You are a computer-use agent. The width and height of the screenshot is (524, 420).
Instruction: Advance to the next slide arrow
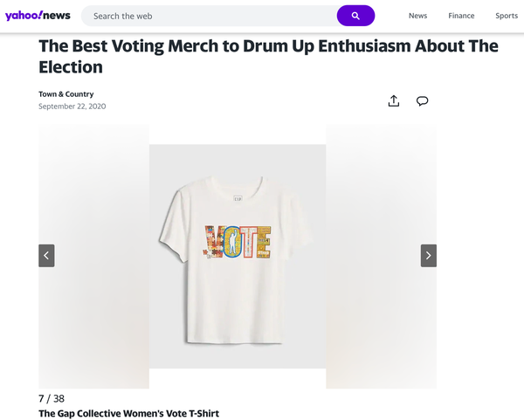(x=428, y=255)
